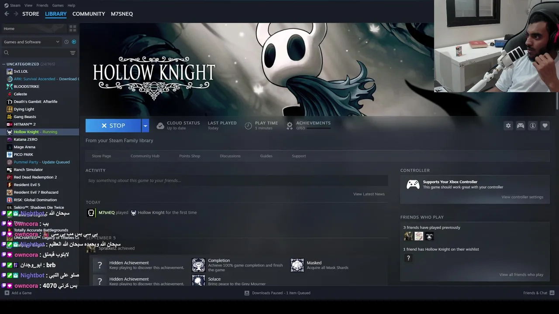The image size is (559, 314).
Task: Click Add a Game plus icon
Action: pos(7,293)
